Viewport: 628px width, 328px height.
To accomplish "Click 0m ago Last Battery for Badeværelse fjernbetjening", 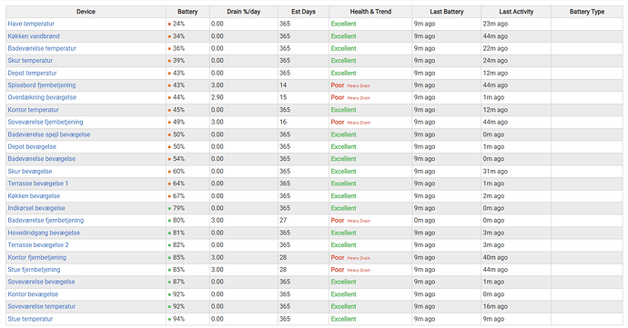I will pos(424,221).
